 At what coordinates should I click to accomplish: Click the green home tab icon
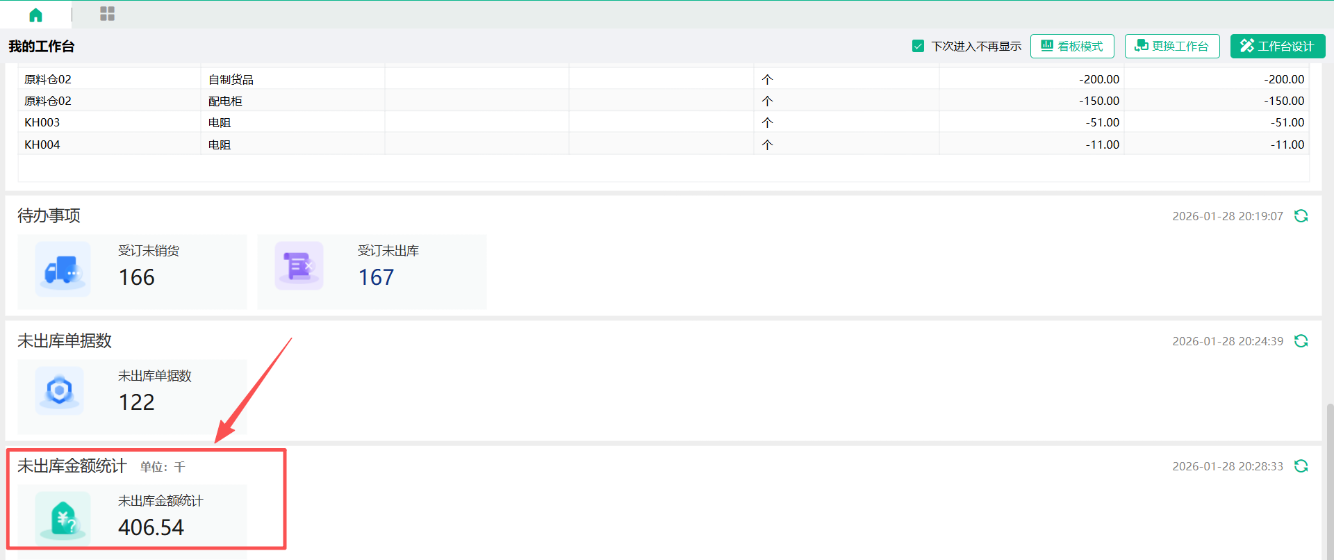35,15
